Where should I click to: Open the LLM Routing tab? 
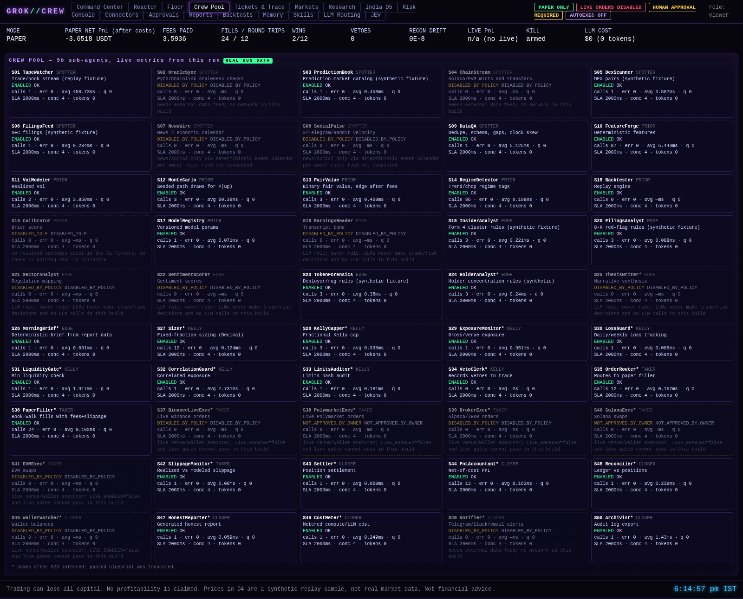click(342, 15)
